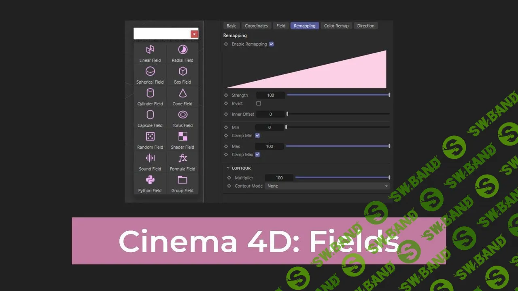Toggle keyframe diamond beside Contour Mode

click(x=229, y=186)
